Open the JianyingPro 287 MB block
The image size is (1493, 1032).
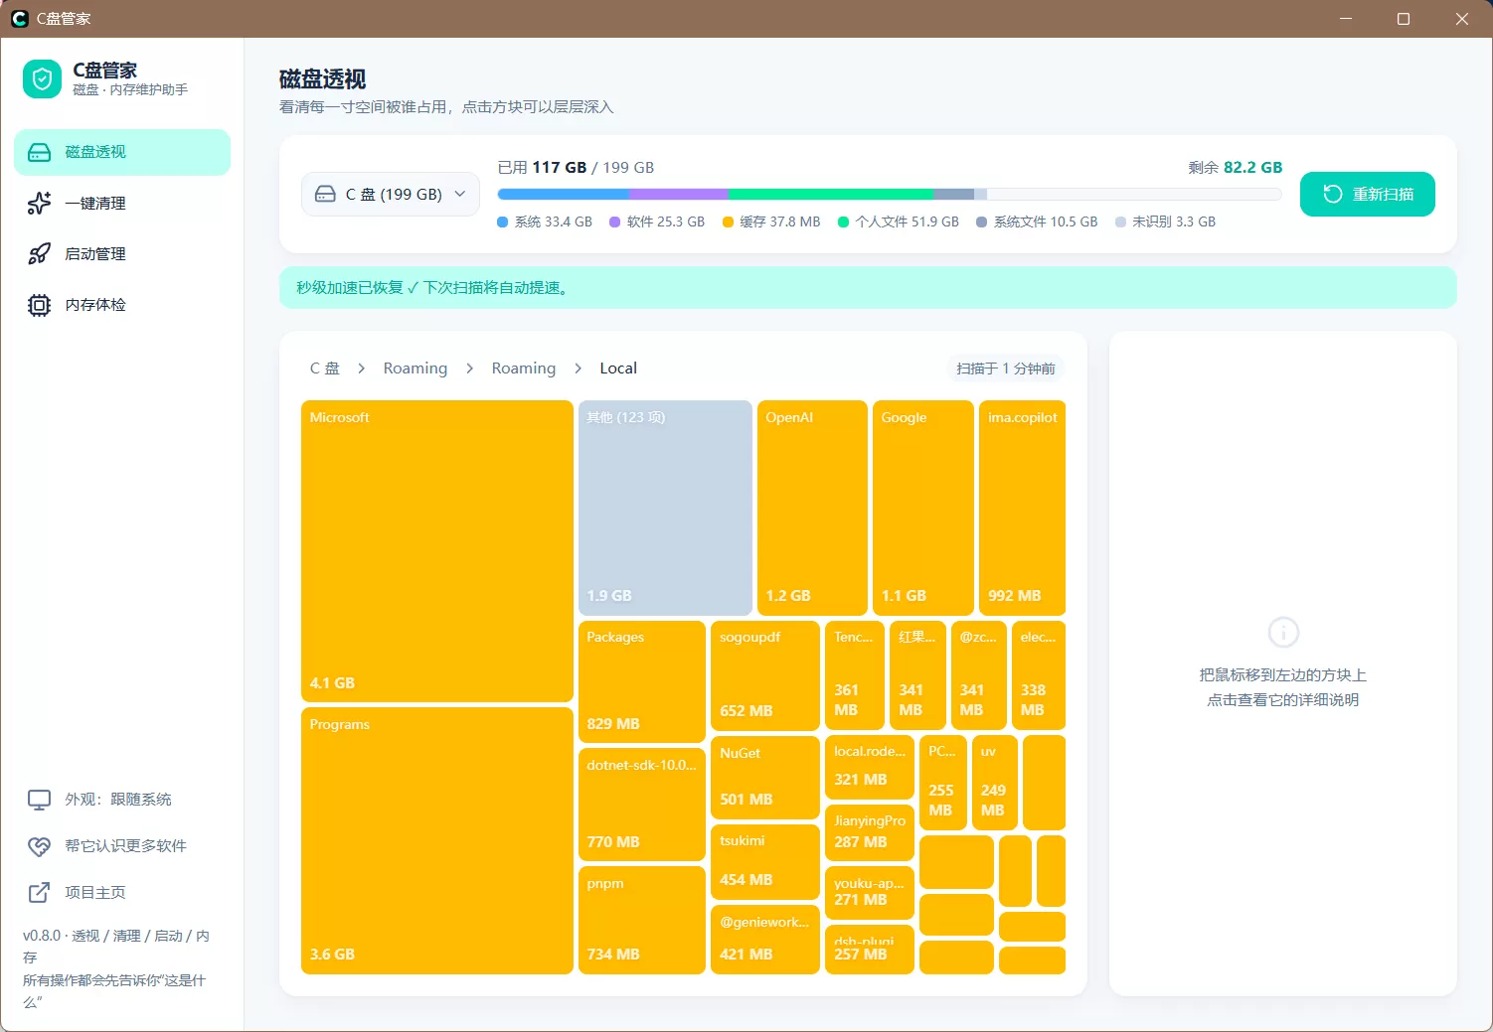870,832
